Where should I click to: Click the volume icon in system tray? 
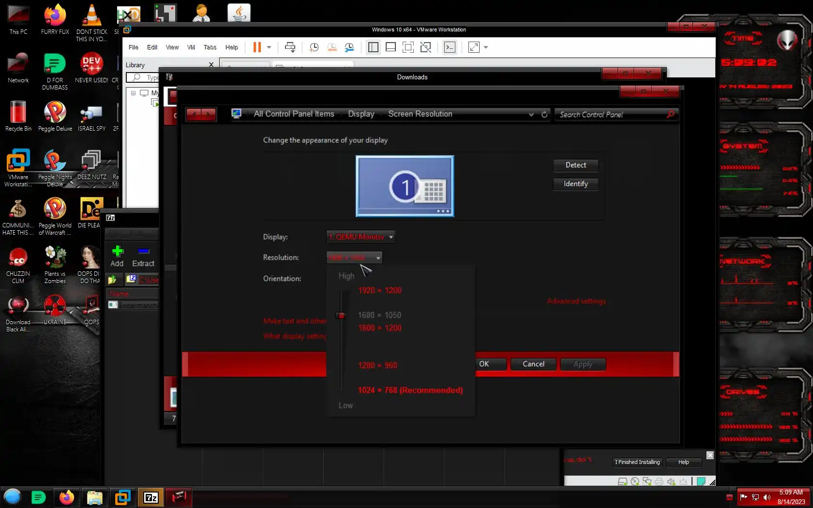(767, 497)
